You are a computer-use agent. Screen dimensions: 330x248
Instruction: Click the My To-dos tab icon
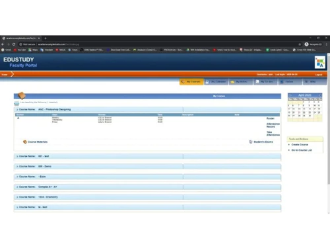pyautogui.click(x=257, y=82)
